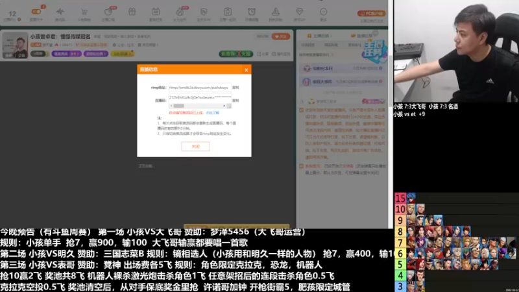Click the orange 关注 follow button

point(281,36)
